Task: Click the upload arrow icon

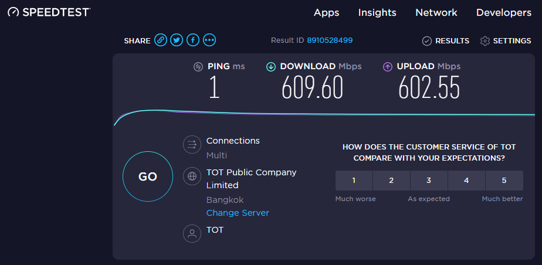Action: click(x=388, y=67)
